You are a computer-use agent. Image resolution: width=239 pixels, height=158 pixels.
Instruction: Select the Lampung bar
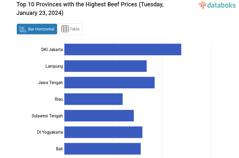(105, 66)
